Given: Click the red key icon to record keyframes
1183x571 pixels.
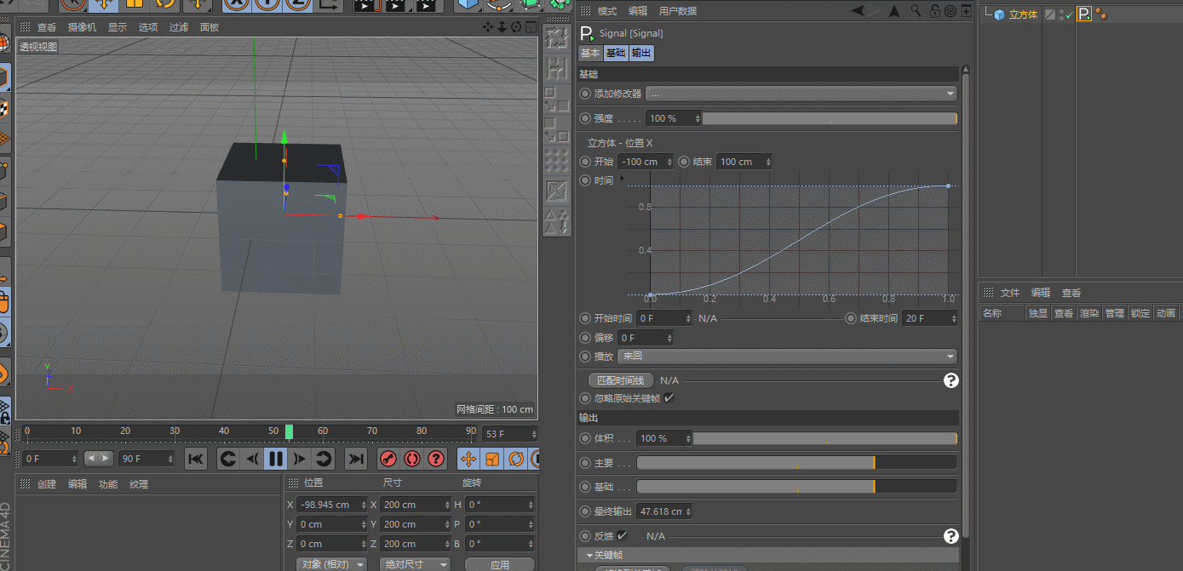Looking at the screenshot, I should [x=388, y=459].
